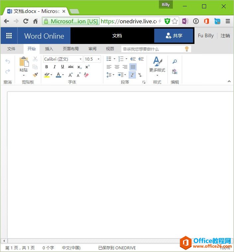Toggle justified alignment
Viewport: 234px width, 252px height.
[133, 67]
